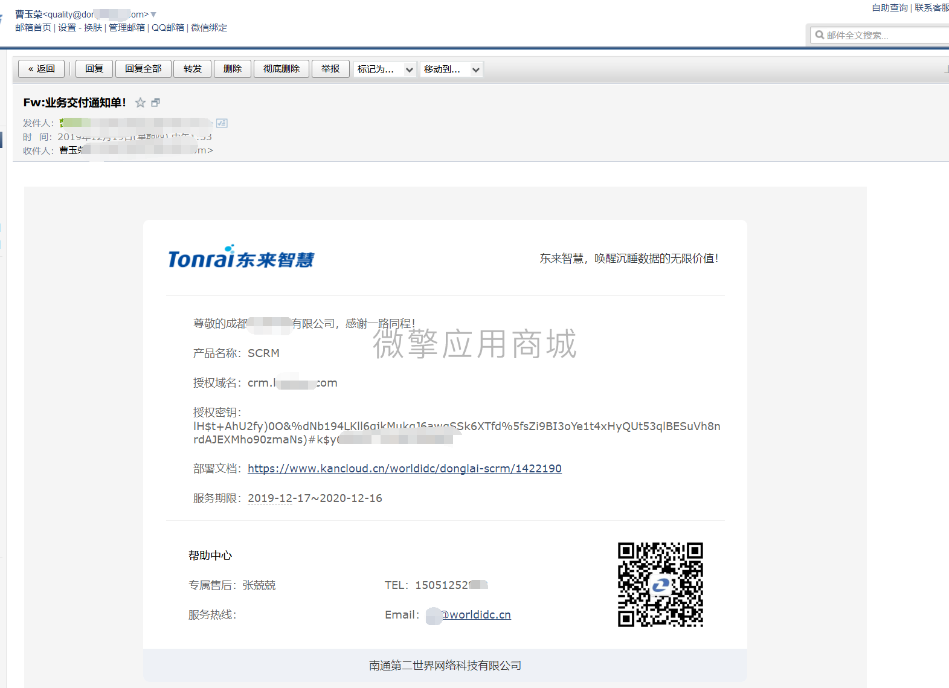Open email in new window icon
The height and width of the screenshot is (688, 949).
point(156,103)
